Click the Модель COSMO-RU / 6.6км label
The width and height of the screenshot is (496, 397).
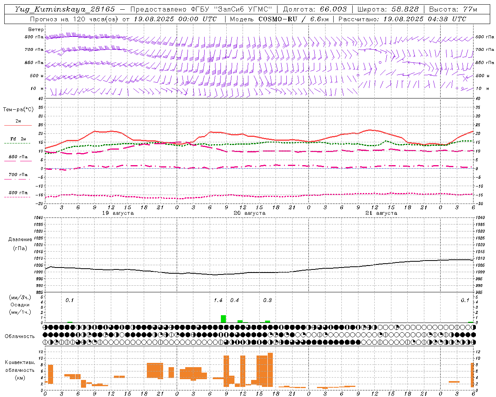[x=279, y=19]
